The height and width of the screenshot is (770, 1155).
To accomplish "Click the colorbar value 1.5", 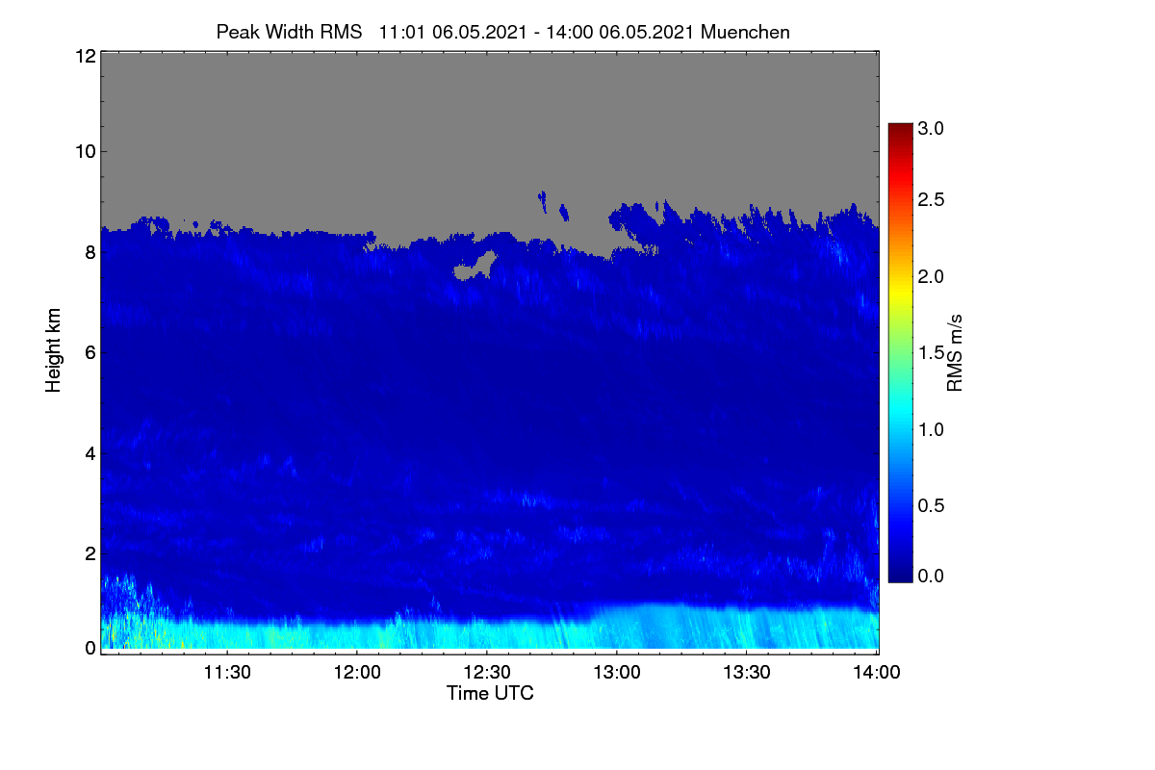I will (930, 352).
